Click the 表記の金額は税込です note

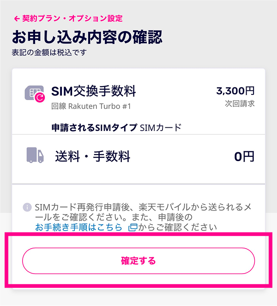[x=49, y=52]
